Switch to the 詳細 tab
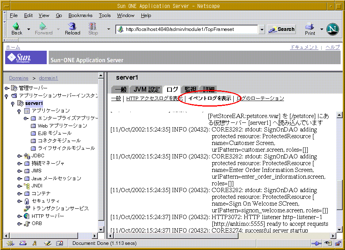Image resolution: width=345 pixels, height=250 pixels. point(208,90)
